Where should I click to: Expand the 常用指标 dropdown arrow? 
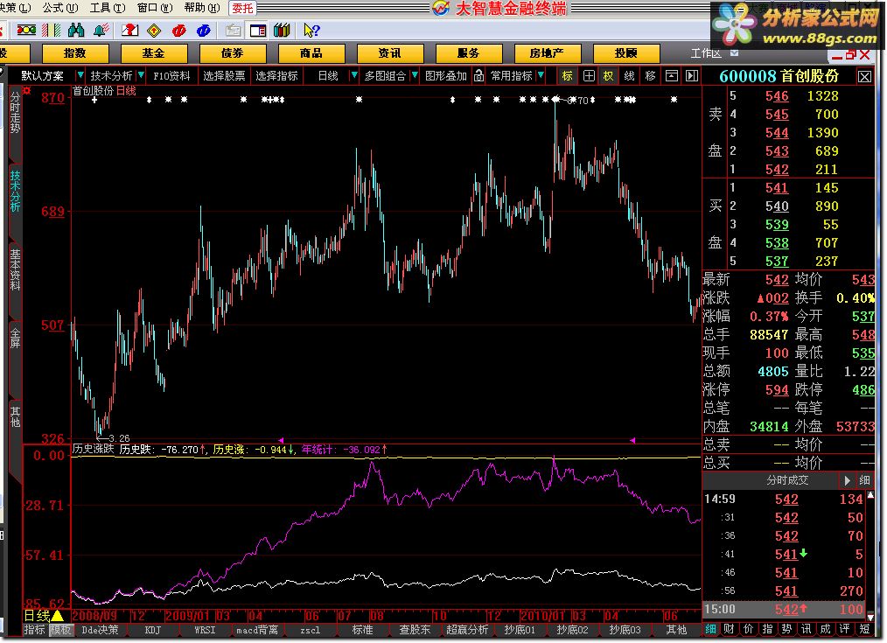541,75
